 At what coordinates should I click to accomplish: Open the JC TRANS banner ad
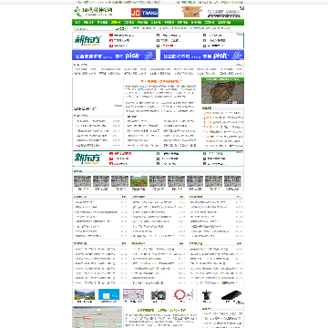(145, 13)
